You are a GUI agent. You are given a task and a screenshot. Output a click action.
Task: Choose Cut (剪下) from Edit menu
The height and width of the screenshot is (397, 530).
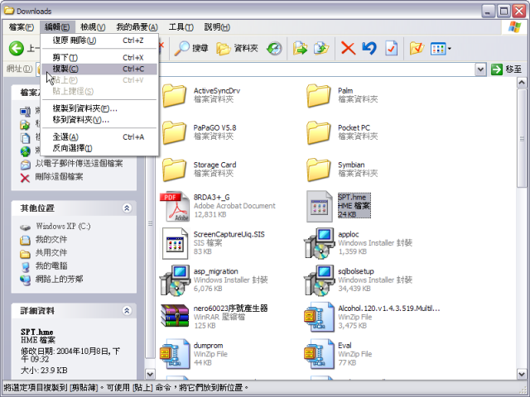click(x=99, y=57)
